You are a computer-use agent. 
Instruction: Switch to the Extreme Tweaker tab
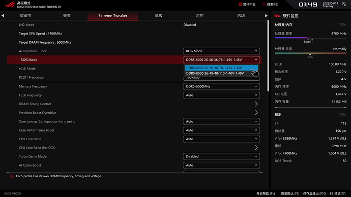113,16
